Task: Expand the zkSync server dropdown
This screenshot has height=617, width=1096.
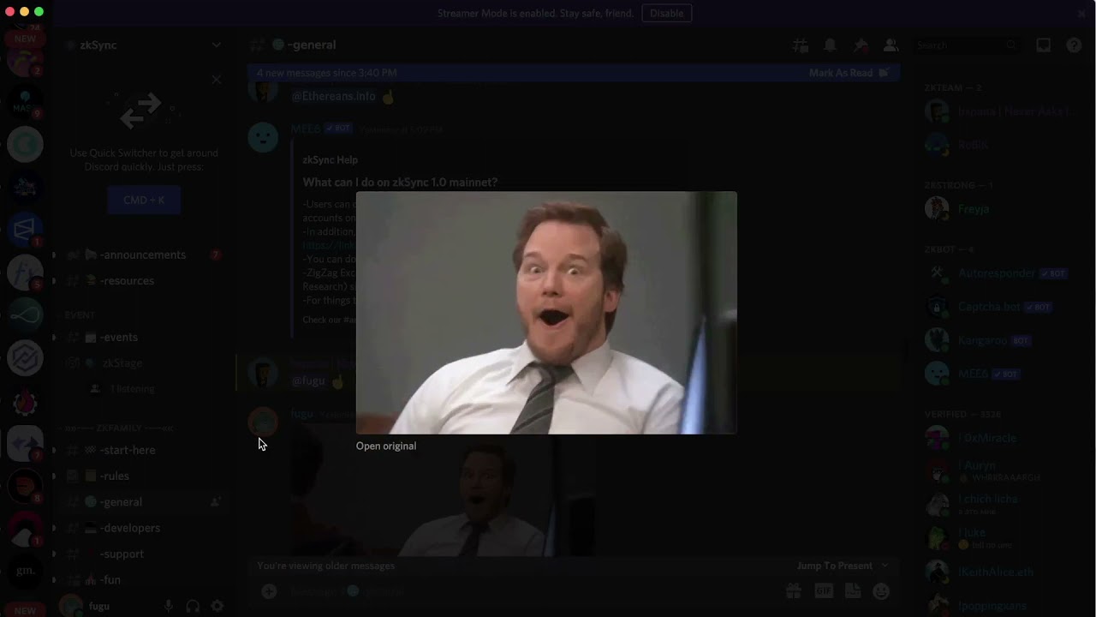Action: tap(216, 45)
